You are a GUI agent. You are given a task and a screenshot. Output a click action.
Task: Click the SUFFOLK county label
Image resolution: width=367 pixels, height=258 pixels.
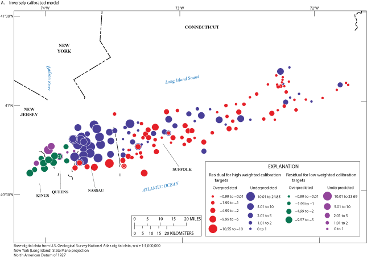[x=182, y=169]
